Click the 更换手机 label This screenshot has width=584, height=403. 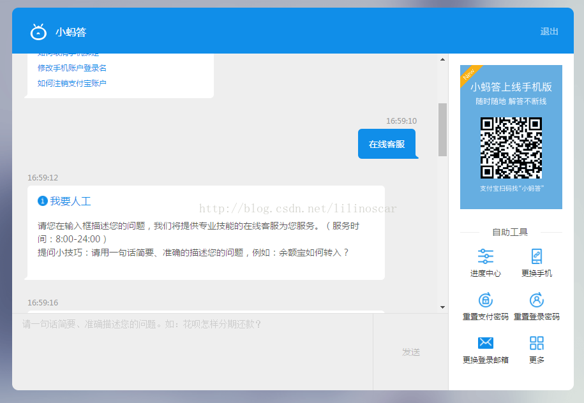(536, 274)
